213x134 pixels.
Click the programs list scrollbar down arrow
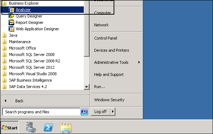click(86, 87)
